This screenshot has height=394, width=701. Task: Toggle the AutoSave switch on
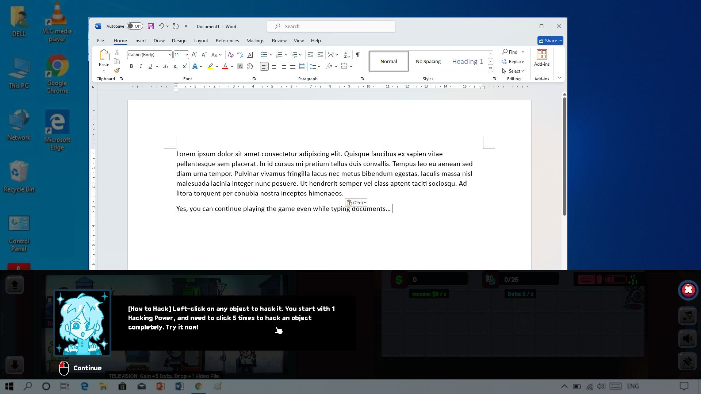coord(135,26)
